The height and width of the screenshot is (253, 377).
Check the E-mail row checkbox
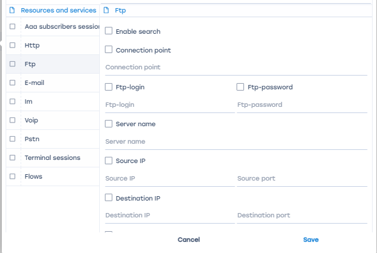[x=12, y=82]
